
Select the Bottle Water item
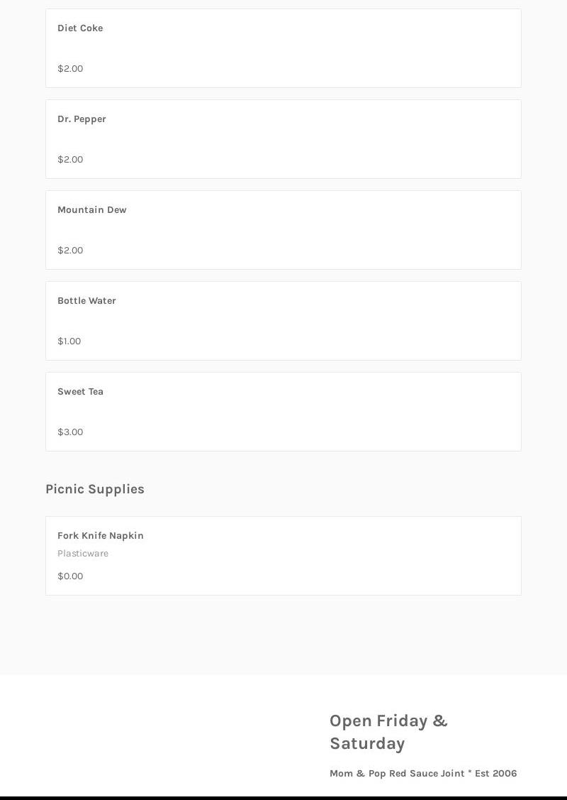click(x=86, y=301)
